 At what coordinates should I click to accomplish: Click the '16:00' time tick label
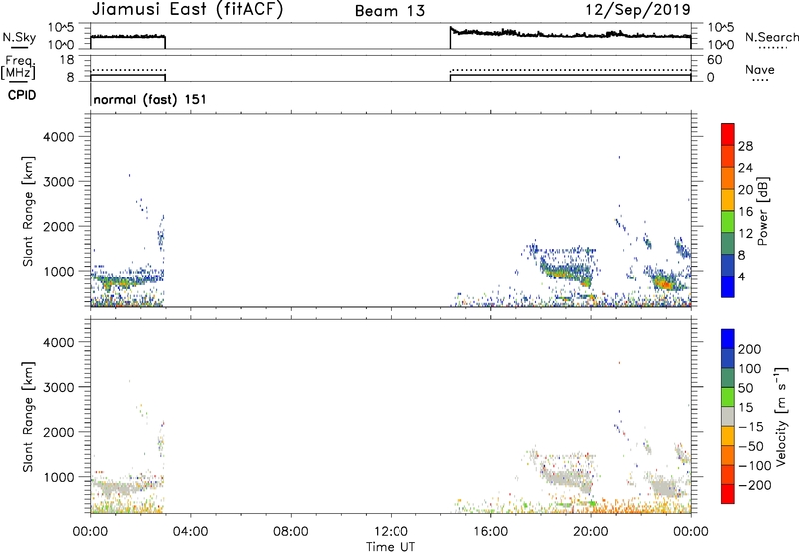[490, 532]
